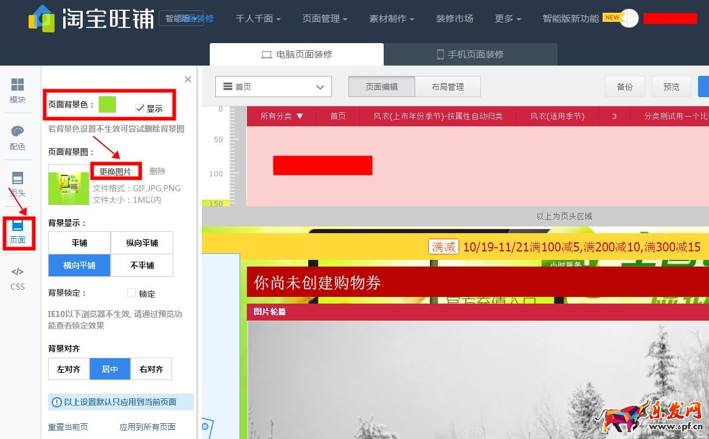Switch to the 手机页面装修 tab
This screenshot has height=439, width=709.
click(470, 54)
